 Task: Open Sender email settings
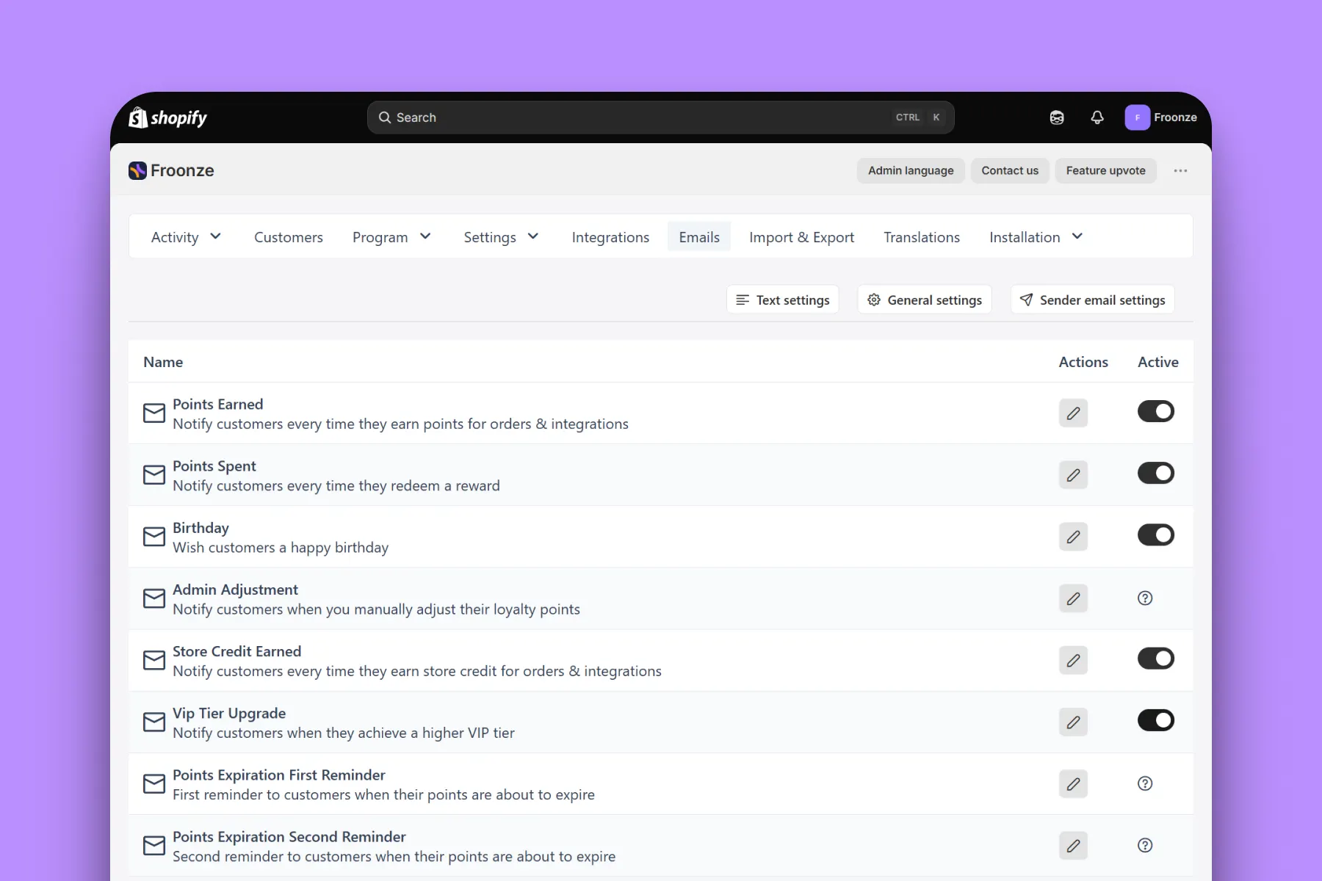click(1093, 300)
